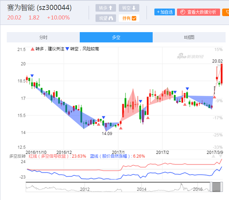The width and height of the screenshot is (229, 200).
Task: Click the 转多 bullish button
Action: [x=106, y=8]
